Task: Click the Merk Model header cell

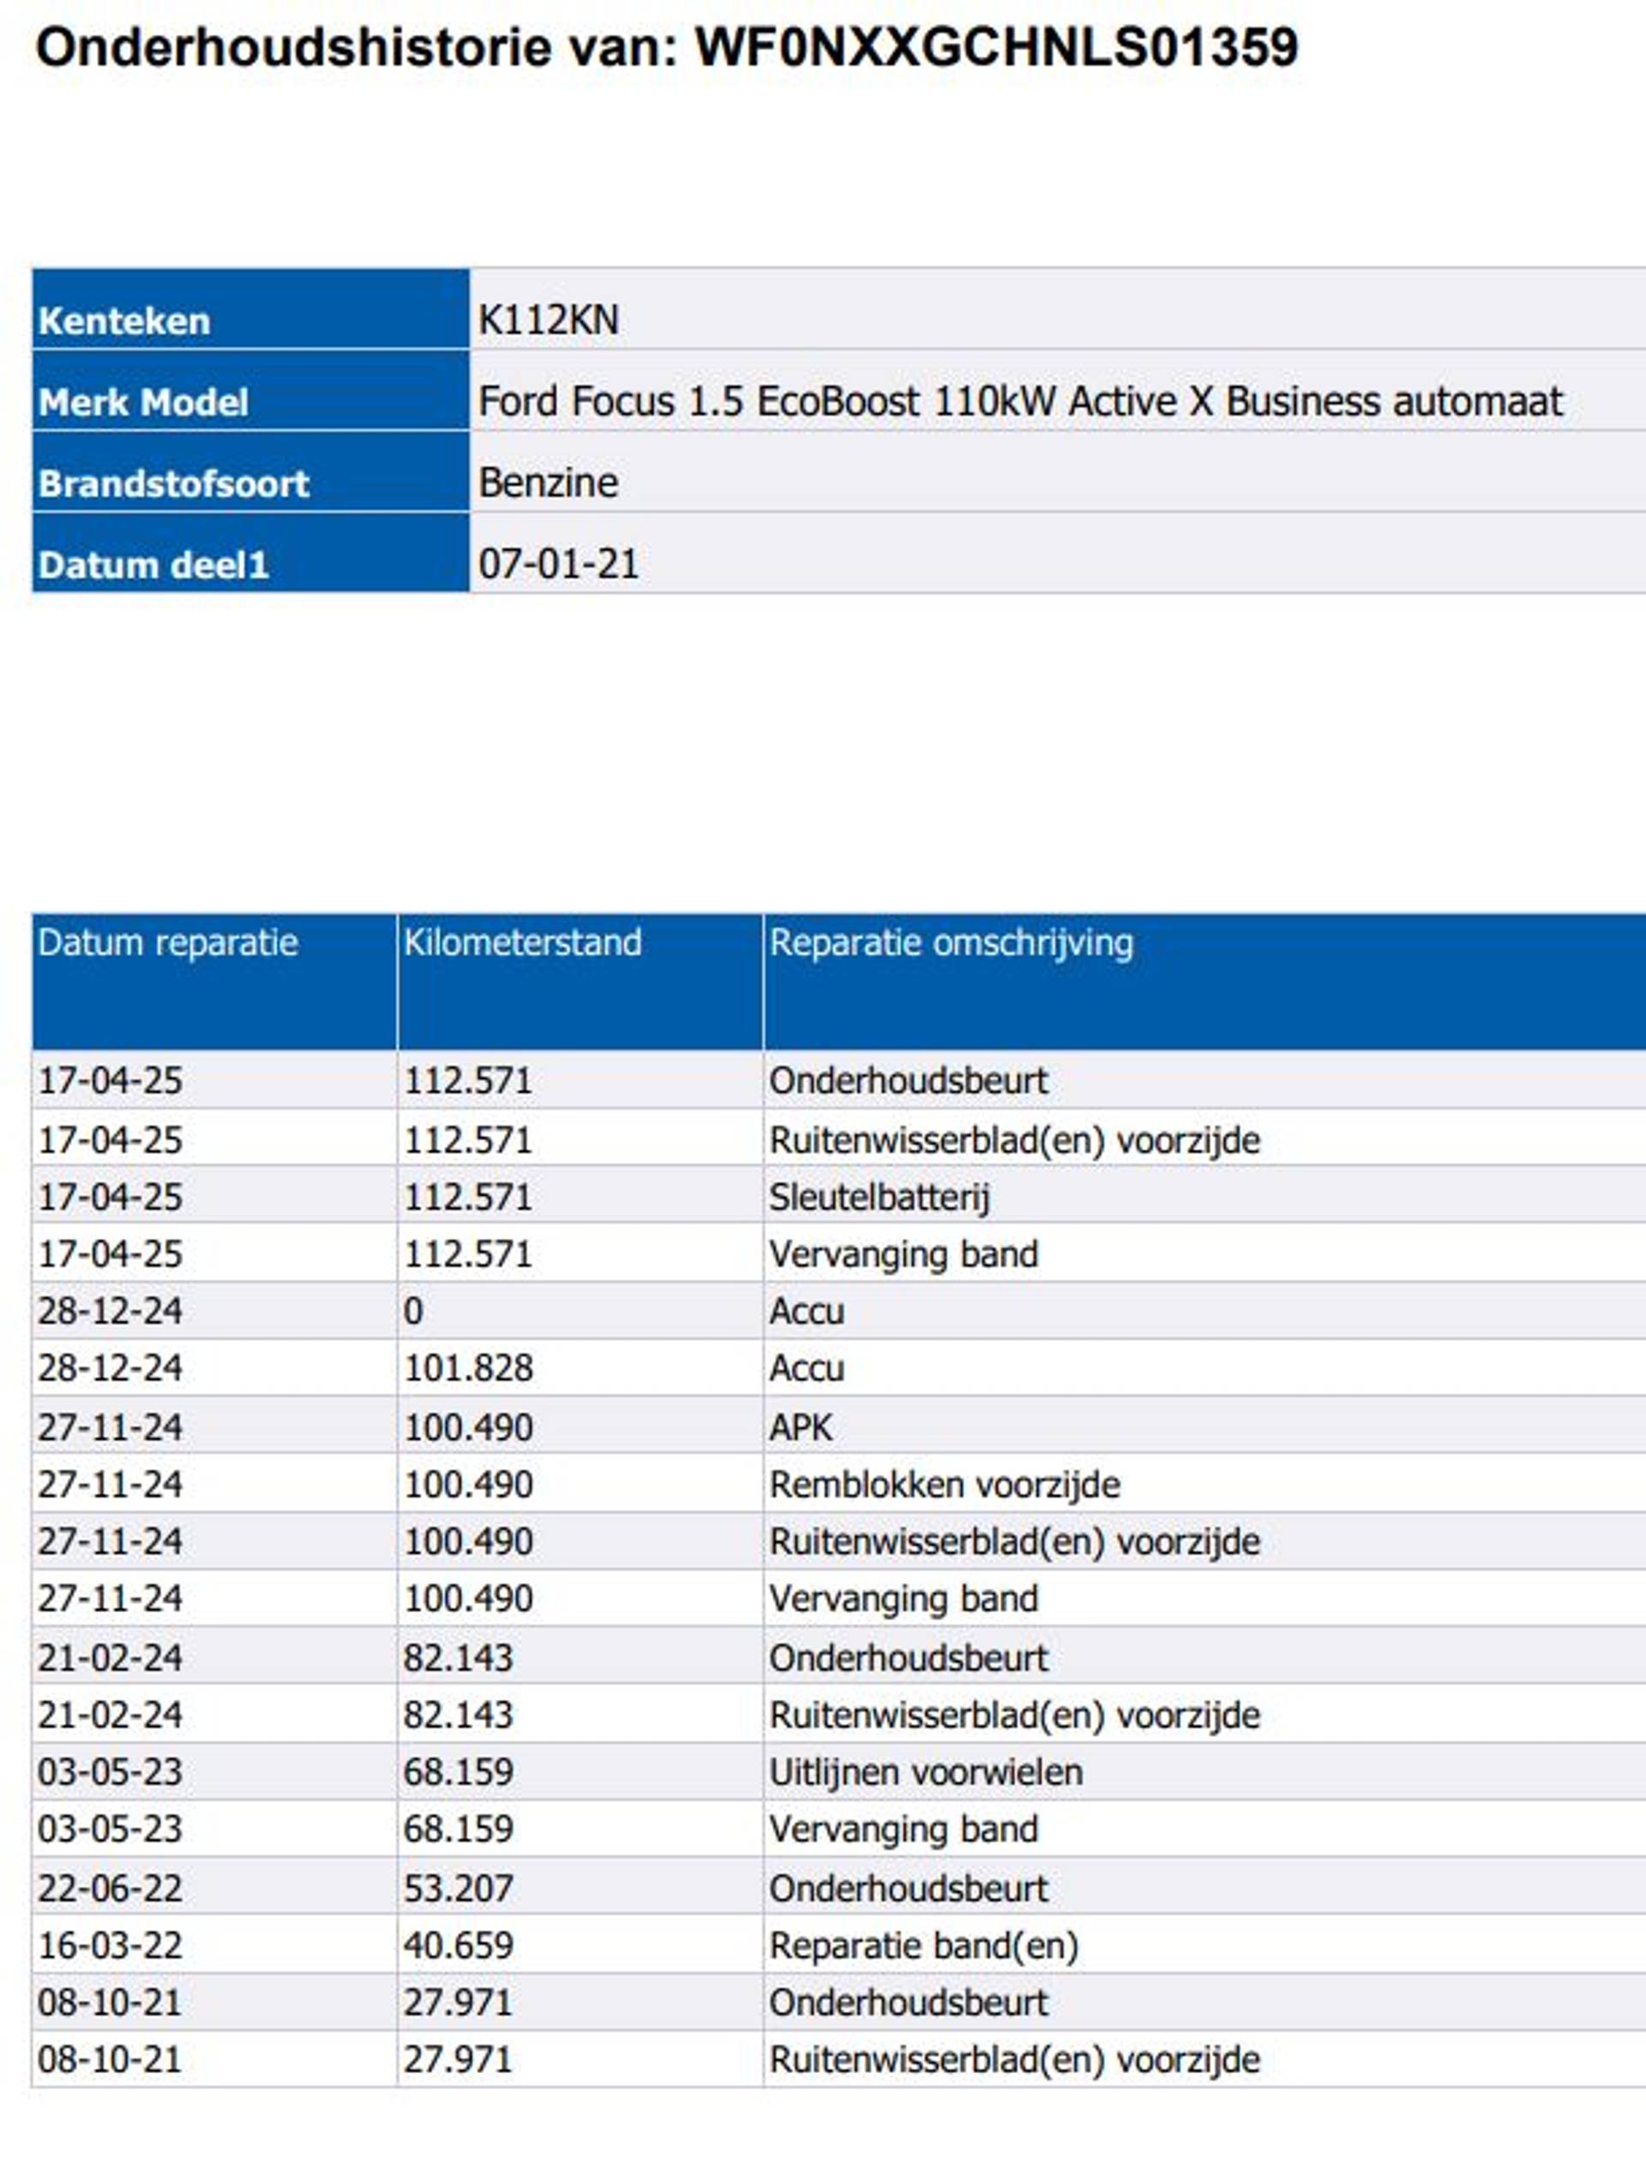Action: tap(143, 402)
